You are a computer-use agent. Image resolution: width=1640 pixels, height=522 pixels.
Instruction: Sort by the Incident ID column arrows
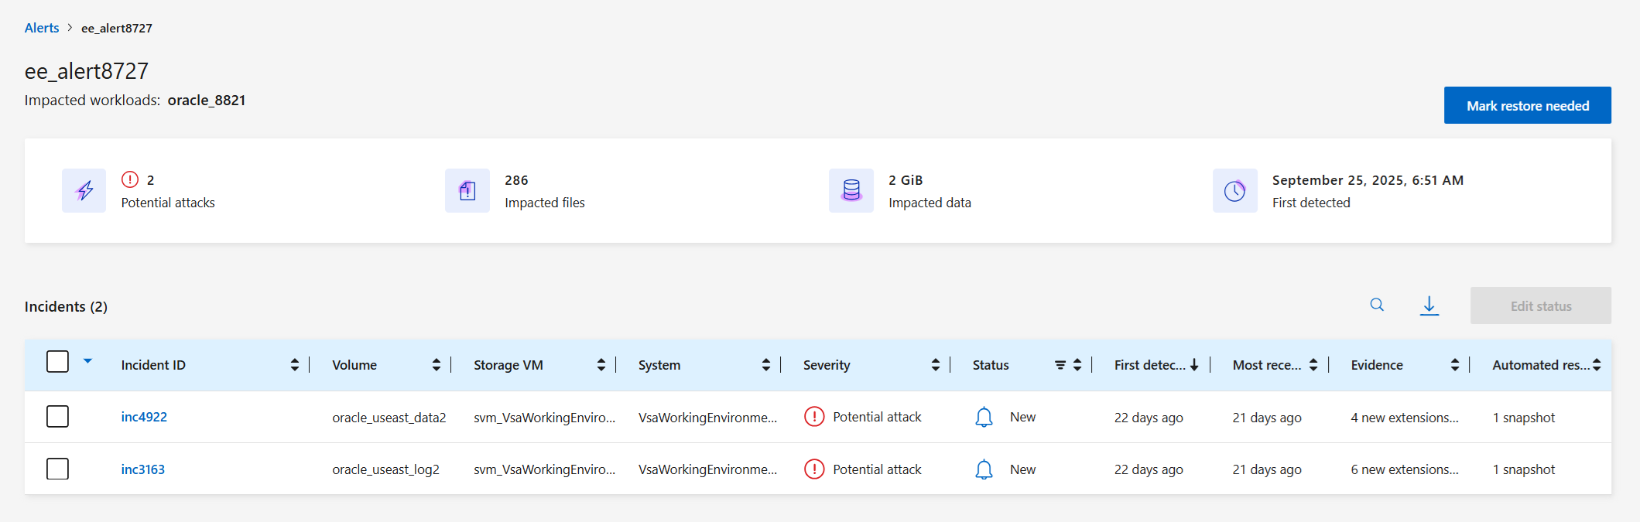(x=295, y=365)
